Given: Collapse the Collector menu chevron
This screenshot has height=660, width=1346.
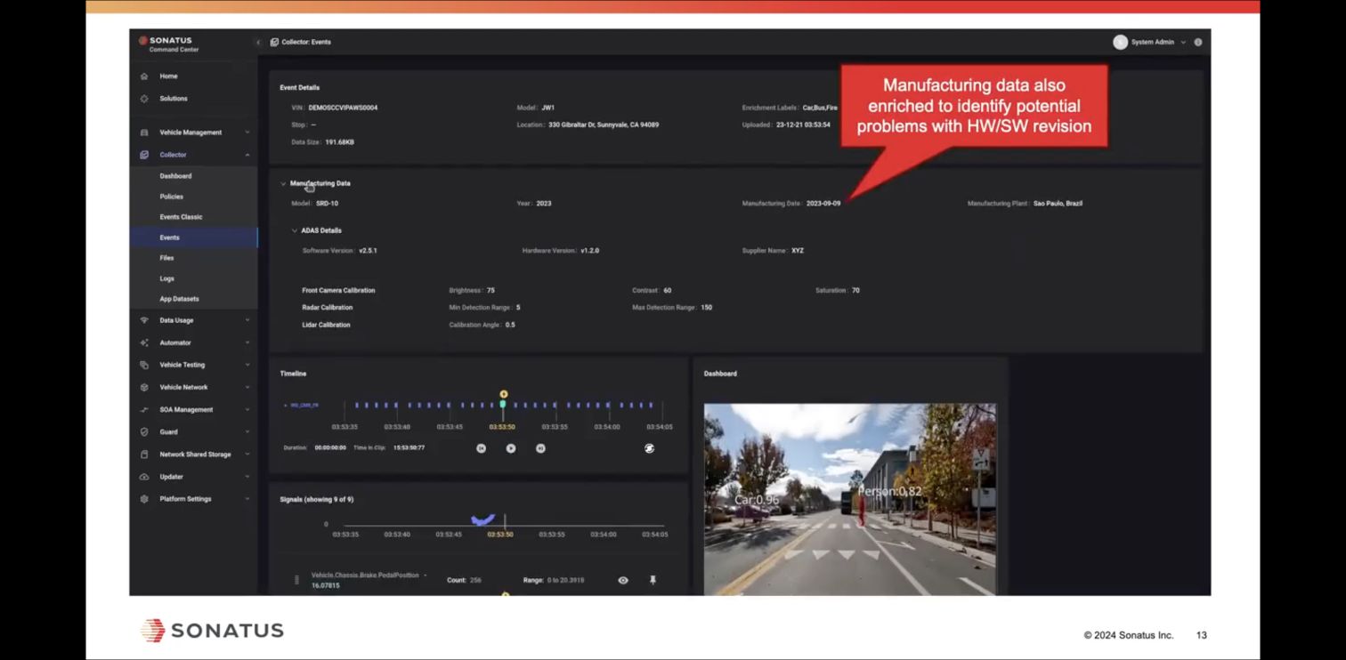Looking at the screenshot, I should 247,155.
